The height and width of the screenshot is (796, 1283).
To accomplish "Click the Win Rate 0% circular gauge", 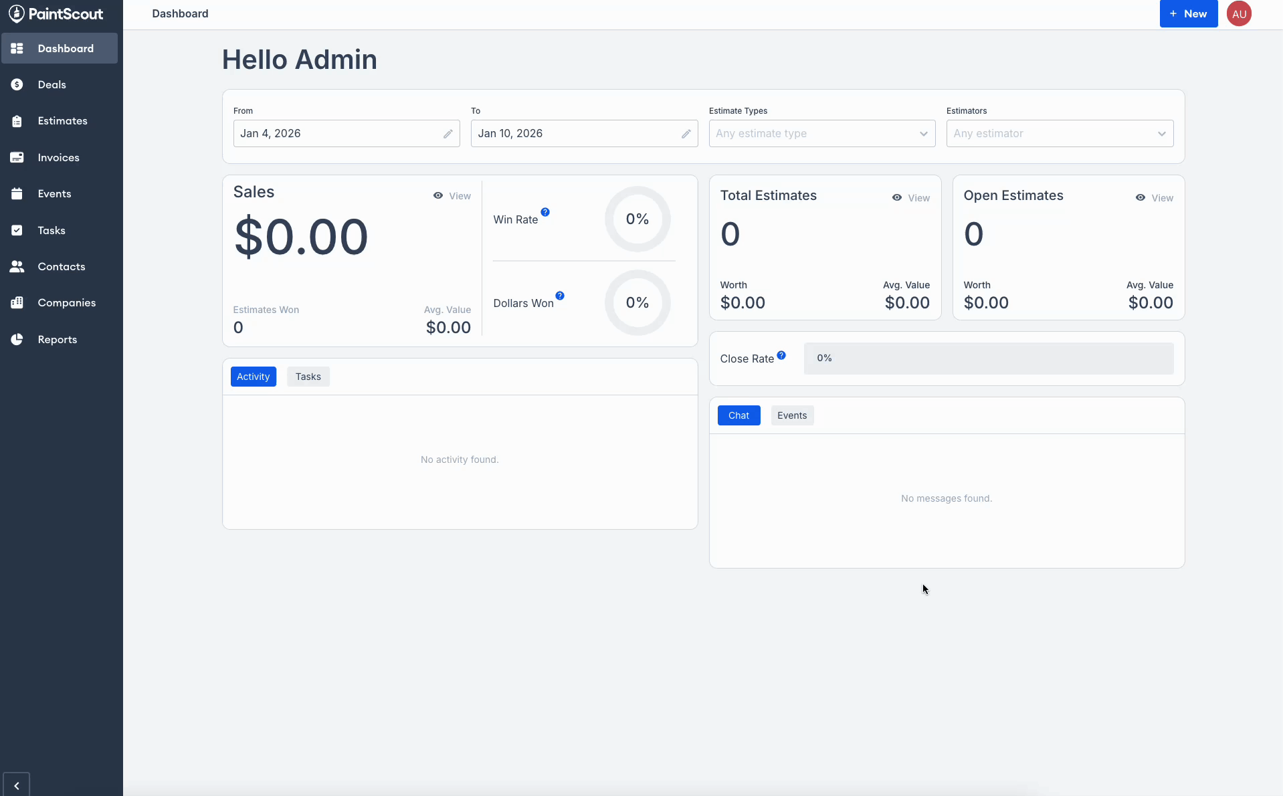I will pos(637,219).
